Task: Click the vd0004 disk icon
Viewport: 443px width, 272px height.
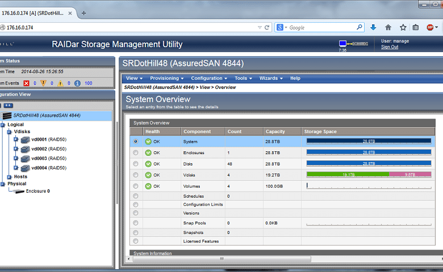Action: (x=25, y=168)
